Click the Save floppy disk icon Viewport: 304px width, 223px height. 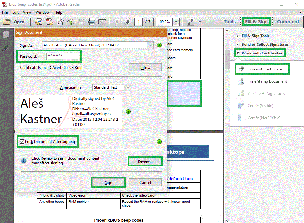pos(81,22)
